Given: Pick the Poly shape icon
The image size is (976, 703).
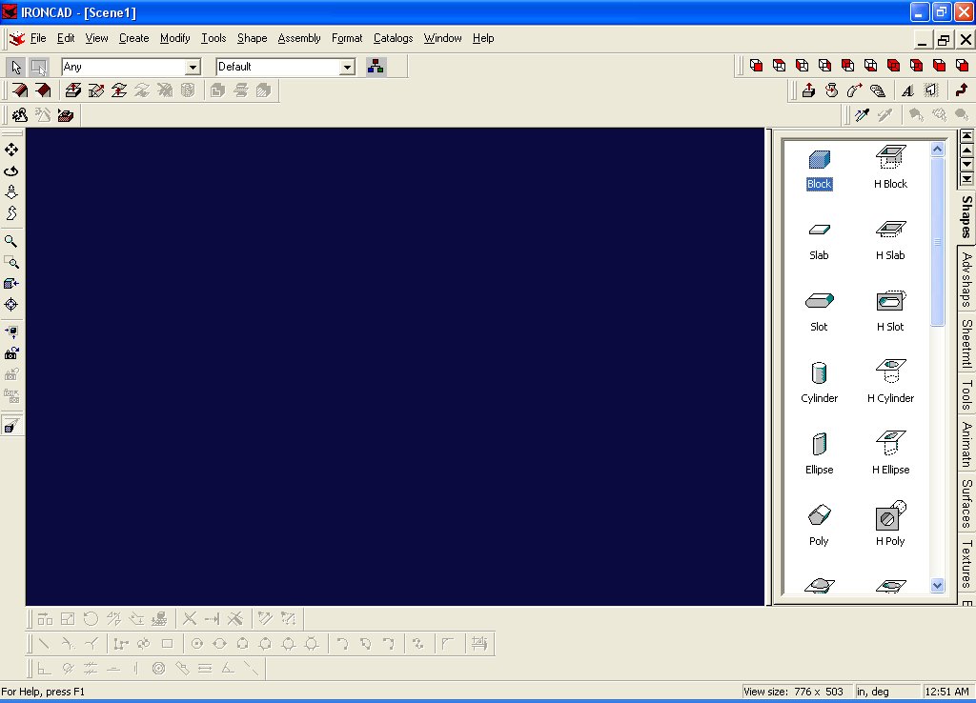Looking at the screenshot, I should coord(819,515).
